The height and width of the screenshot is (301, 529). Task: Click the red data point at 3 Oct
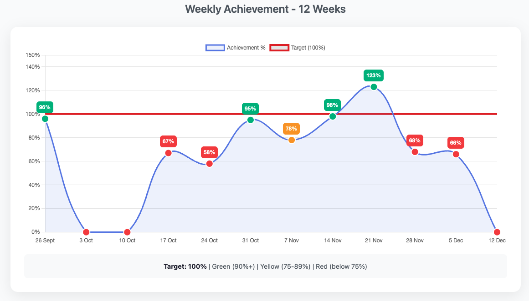tap(86, 231)
